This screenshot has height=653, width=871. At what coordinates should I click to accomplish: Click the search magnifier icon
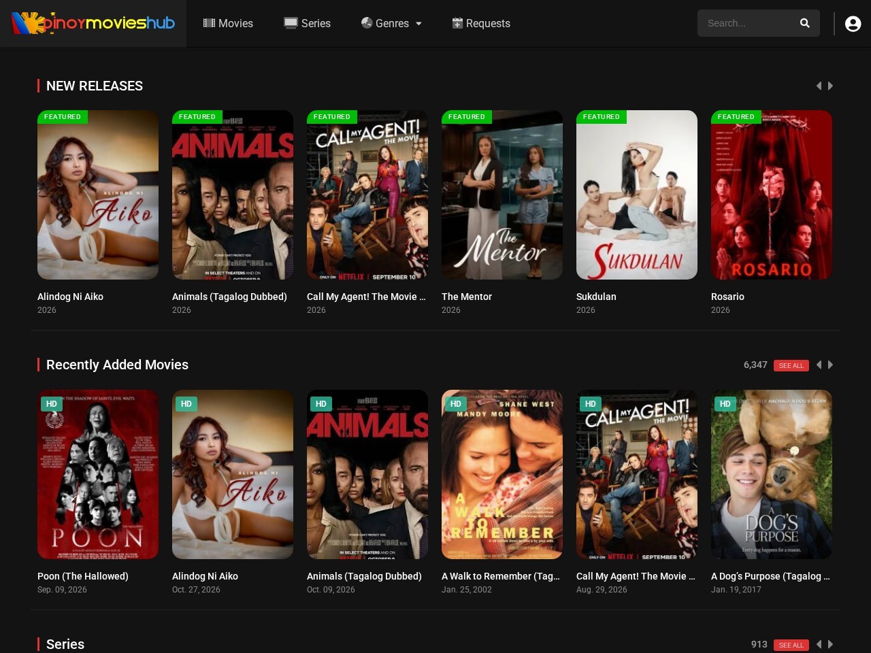click(x=805, y=23)
